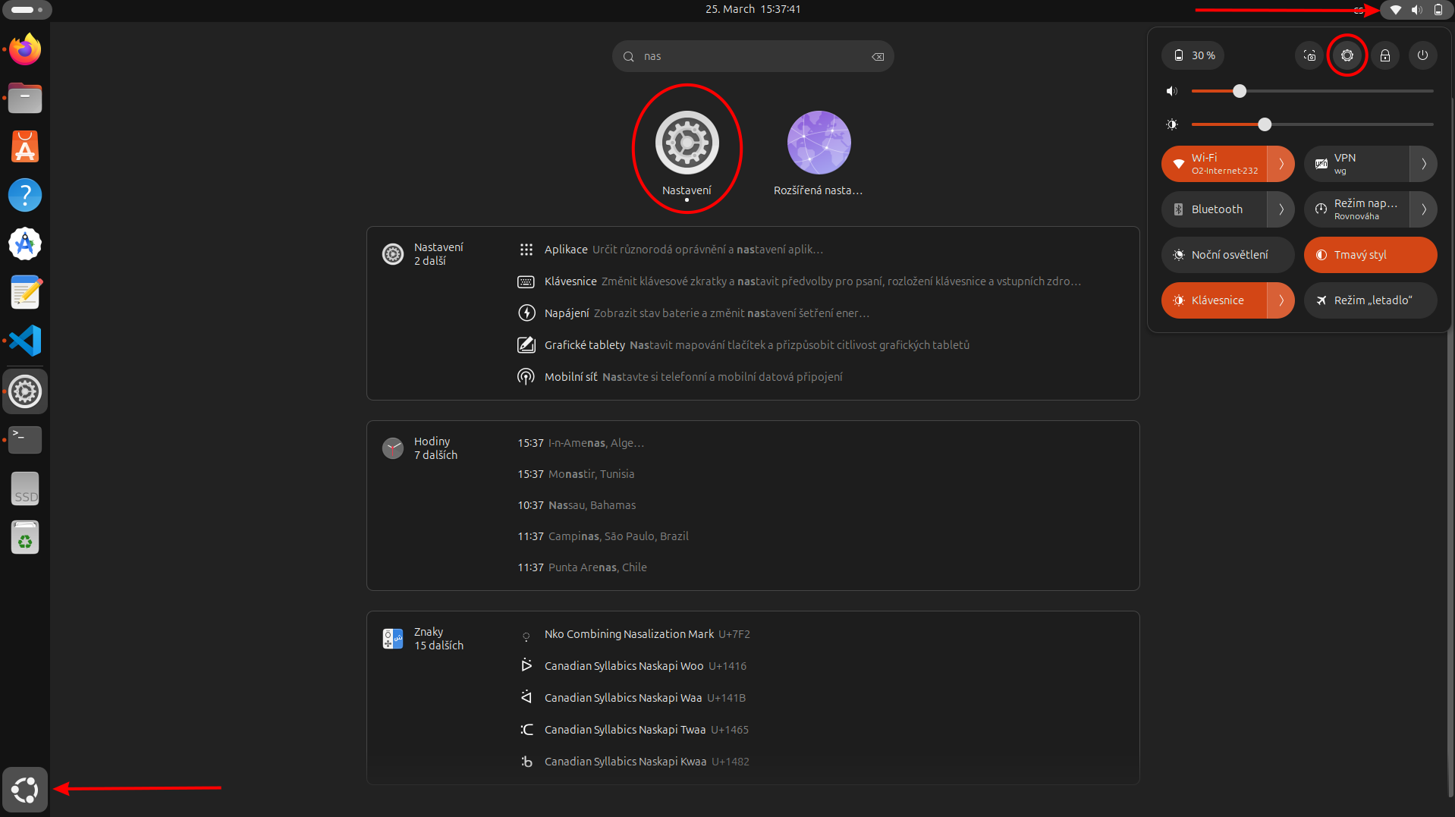This screenshot has width=1455, height=817.
Task: Clear the search field text
Action: point(878,57)
